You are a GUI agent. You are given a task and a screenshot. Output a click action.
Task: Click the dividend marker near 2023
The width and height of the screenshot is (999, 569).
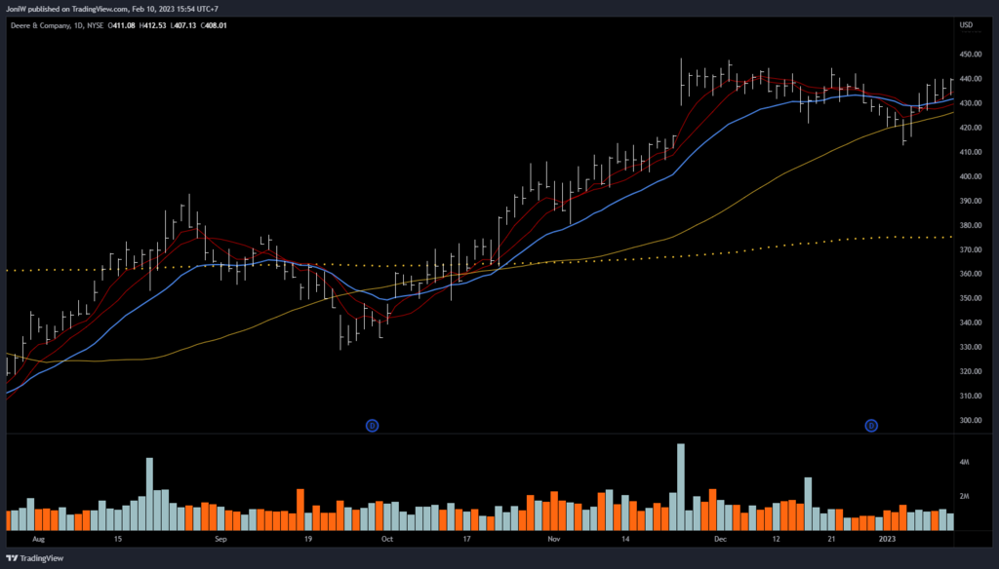coord(872,425)
